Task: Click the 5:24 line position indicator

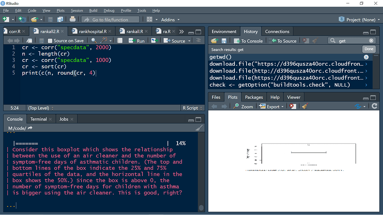Action: tap(14, 108)
